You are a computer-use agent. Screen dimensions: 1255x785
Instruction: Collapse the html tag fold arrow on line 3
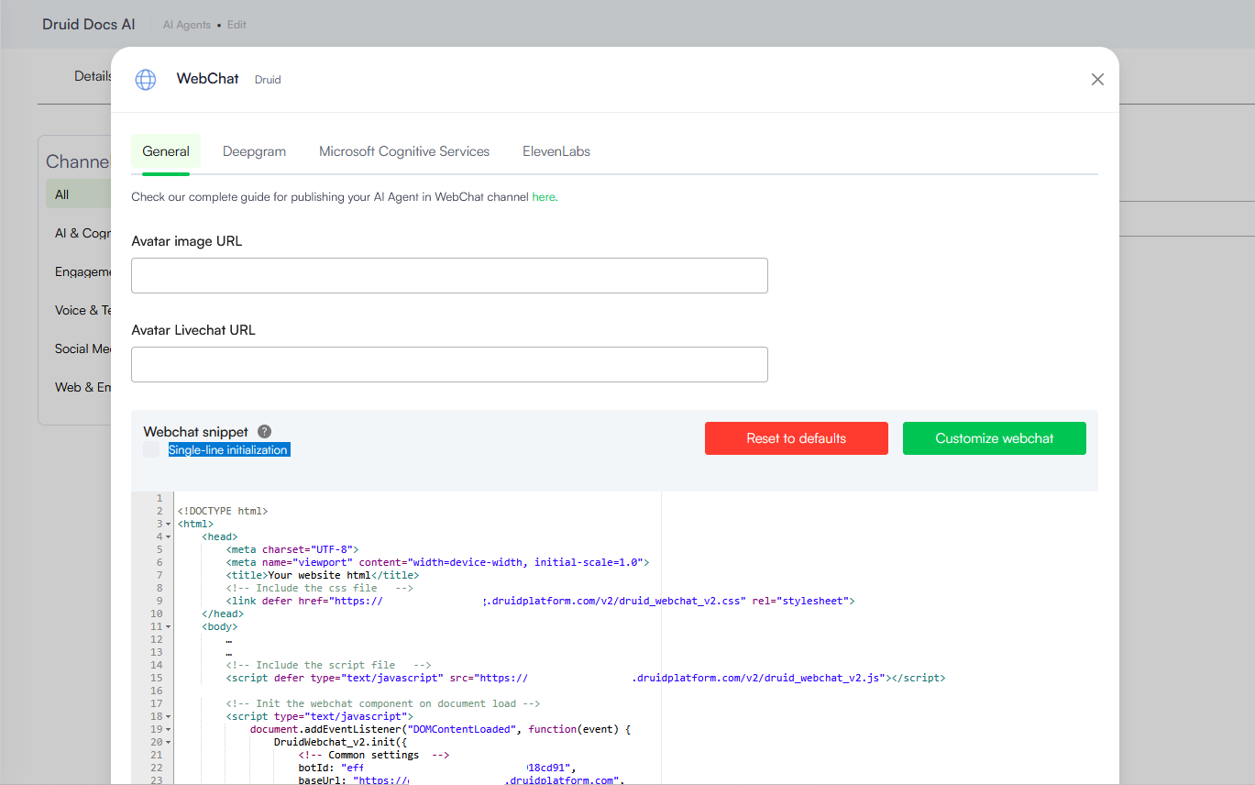click(169, 524)
